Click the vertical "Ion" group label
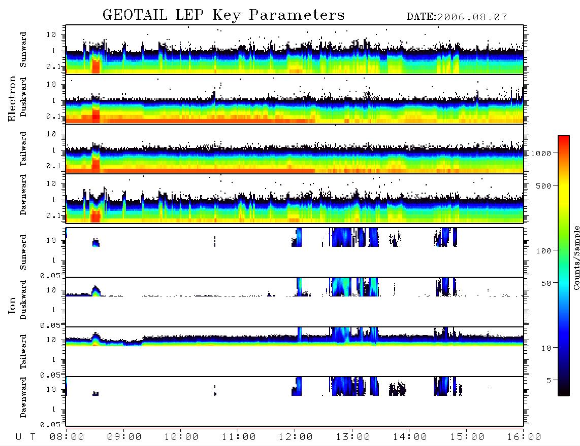The height and width of the screenshot is (446, 580). (x=12, y=306)
